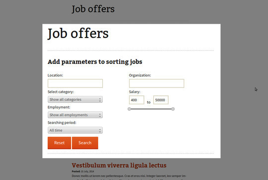This screenshot has width=268, height=180.
Task: Click the dimmed Job offers title behind the overlay
Action: tap(93, 9)
